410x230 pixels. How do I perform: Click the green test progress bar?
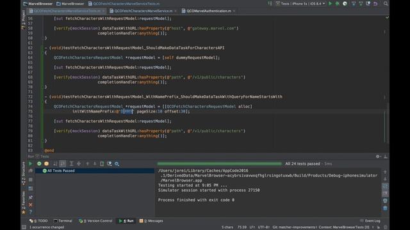coord(219,164)
